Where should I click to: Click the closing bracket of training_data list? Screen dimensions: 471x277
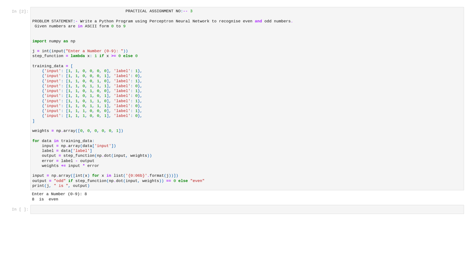33,121
